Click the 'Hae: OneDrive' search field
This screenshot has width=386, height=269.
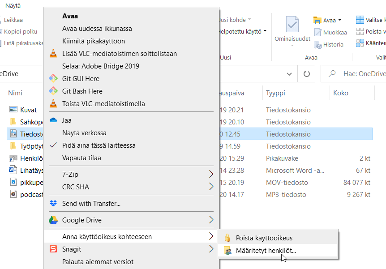click(x=358, y=74)
